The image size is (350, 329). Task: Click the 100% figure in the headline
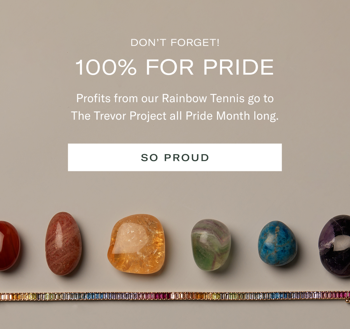click(x=106, y=67)
